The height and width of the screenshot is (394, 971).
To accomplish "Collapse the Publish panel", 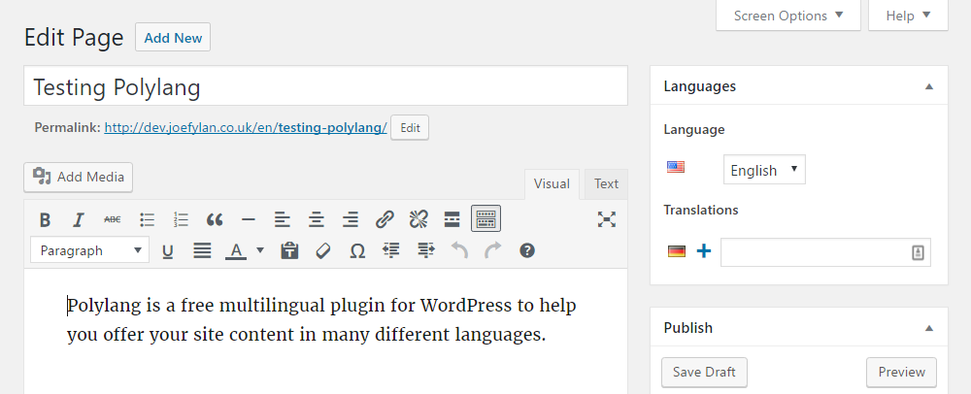I will [x=929, y=328].
